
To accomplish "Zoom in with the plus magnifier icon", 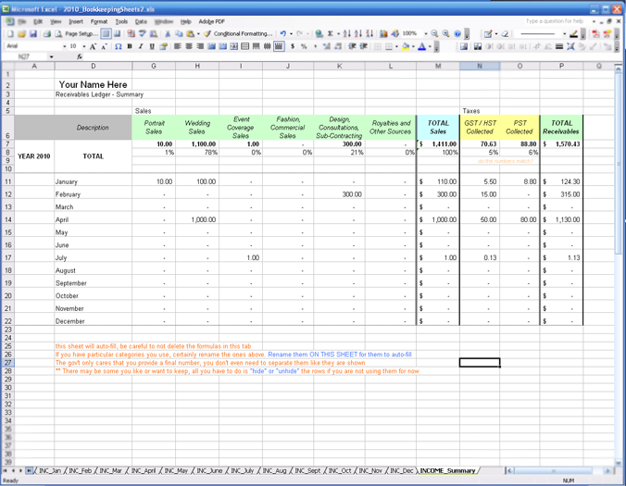I will coord(446,34).
